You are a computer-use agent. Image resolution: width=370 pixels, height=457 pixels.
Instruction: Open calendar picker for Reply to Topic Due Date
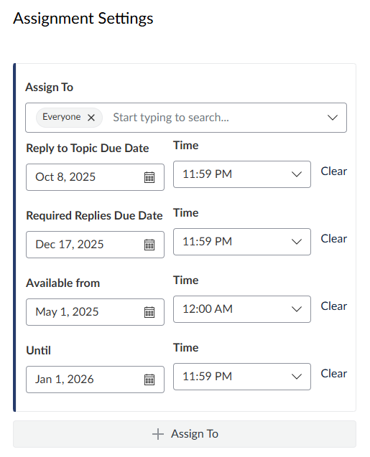149,177
